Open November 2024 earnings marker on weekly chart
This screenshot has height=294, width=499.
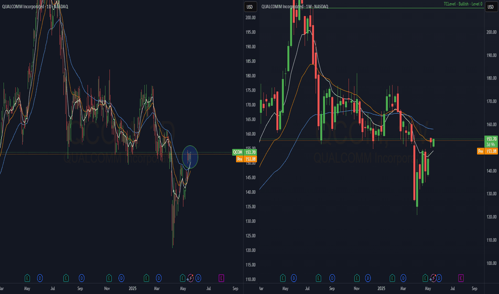click(357, 278)
